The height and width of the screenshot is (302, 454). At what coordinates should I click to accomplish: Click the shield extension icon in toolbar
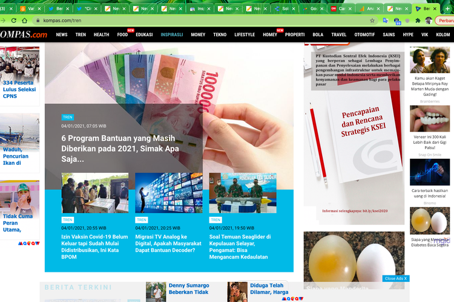coord(406,21)
